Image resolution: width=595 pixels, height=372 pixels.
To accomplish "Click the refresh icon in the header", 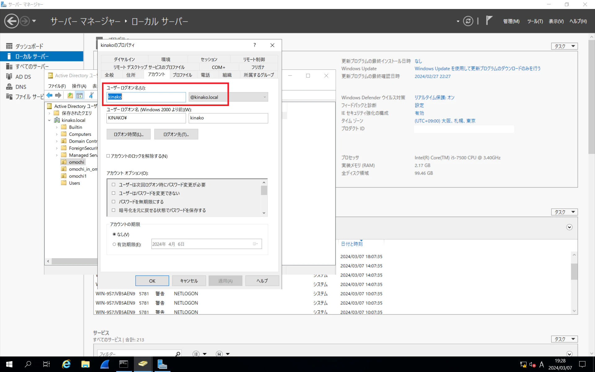I will pos(468,21).
